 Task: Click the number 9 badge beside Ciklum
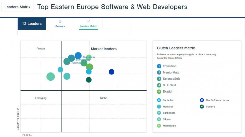tap(159, 119)
